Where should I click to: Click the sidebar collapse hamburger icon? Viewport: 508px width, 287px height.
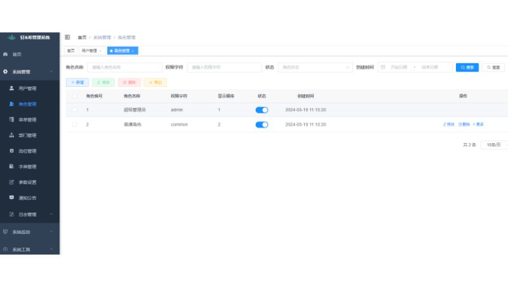(x=67, y=37)
